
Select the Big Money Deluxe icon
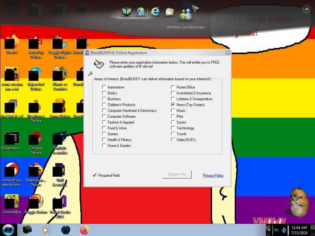[x=36, y=111]
